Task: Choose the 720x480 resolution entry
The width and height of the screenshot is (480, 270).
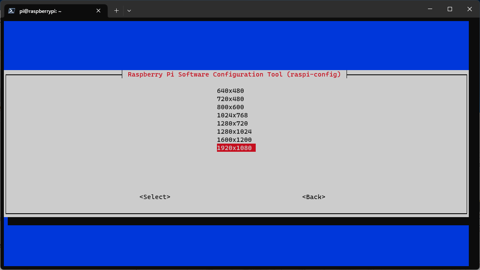Action: pos(230,99)
